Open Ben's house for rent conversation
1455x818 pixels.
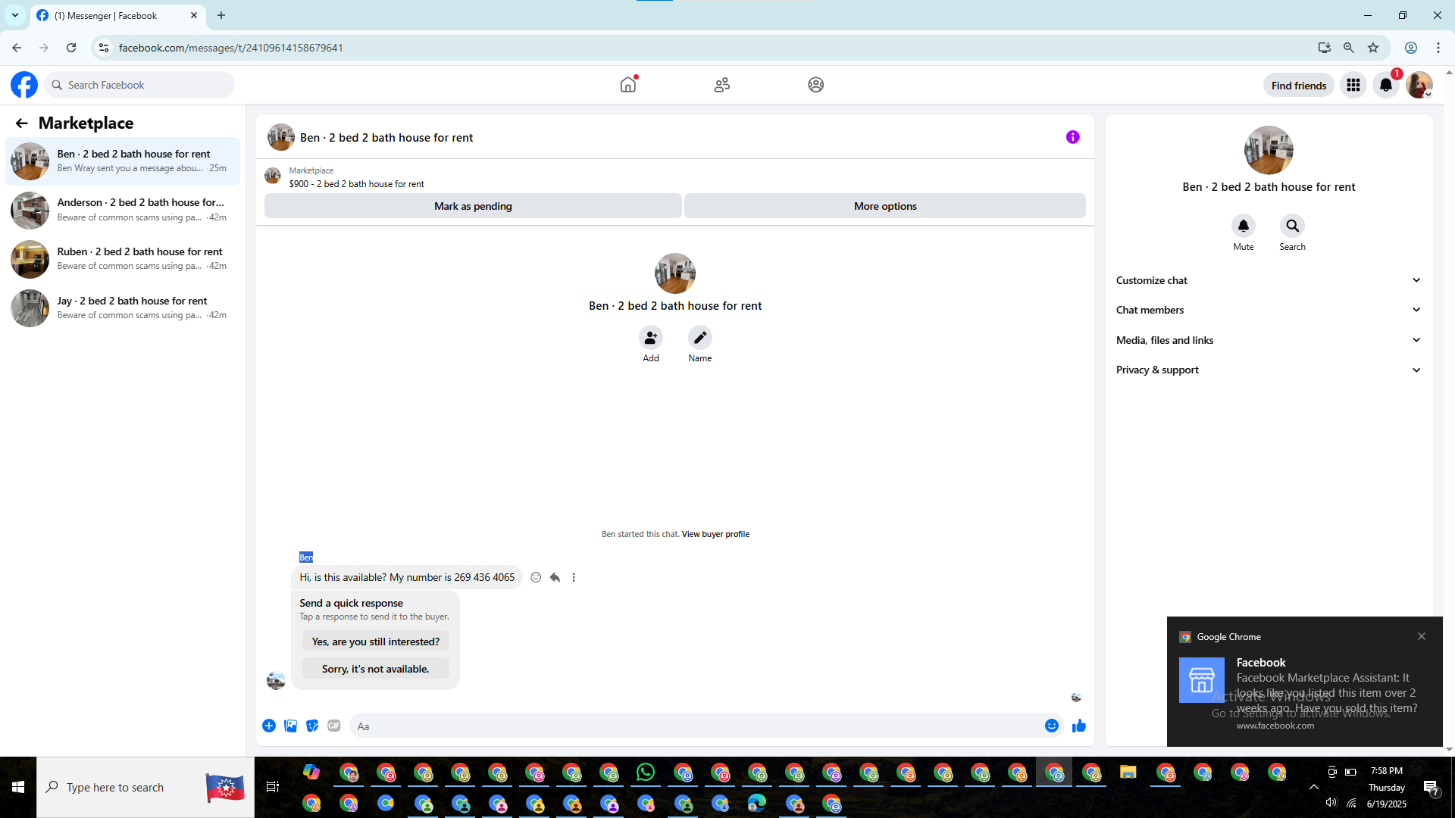click(x=123, y=161)
